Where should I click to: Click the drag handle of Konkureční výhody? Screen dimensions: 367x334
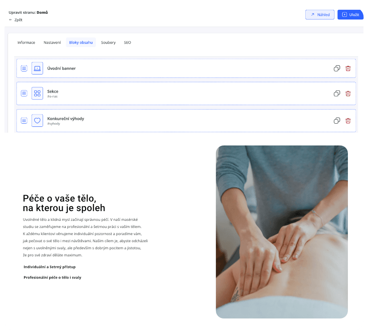coord(24,121)
